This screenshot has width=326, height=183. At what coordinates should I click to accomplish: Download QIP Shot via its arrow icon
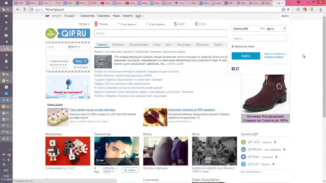276,157
